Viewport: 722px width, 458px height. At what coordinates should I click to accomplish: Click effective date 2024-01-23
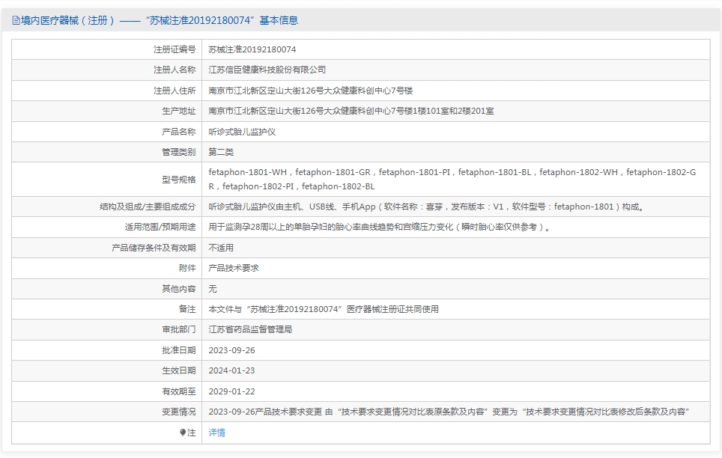(231, 370)
